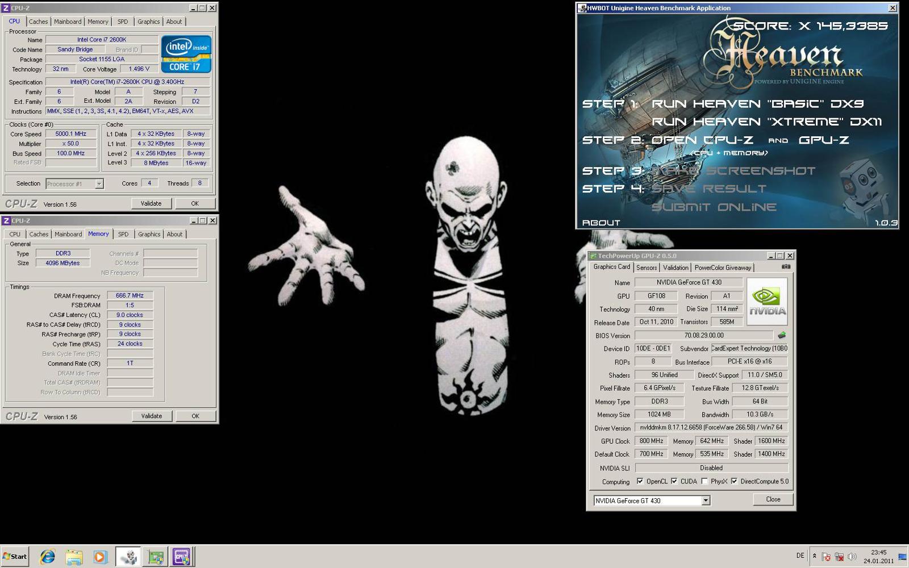Screen dimensions: 909x568
Task: Open Graphics tab in lower CPU-Z window
Action: tap(149, 234)
